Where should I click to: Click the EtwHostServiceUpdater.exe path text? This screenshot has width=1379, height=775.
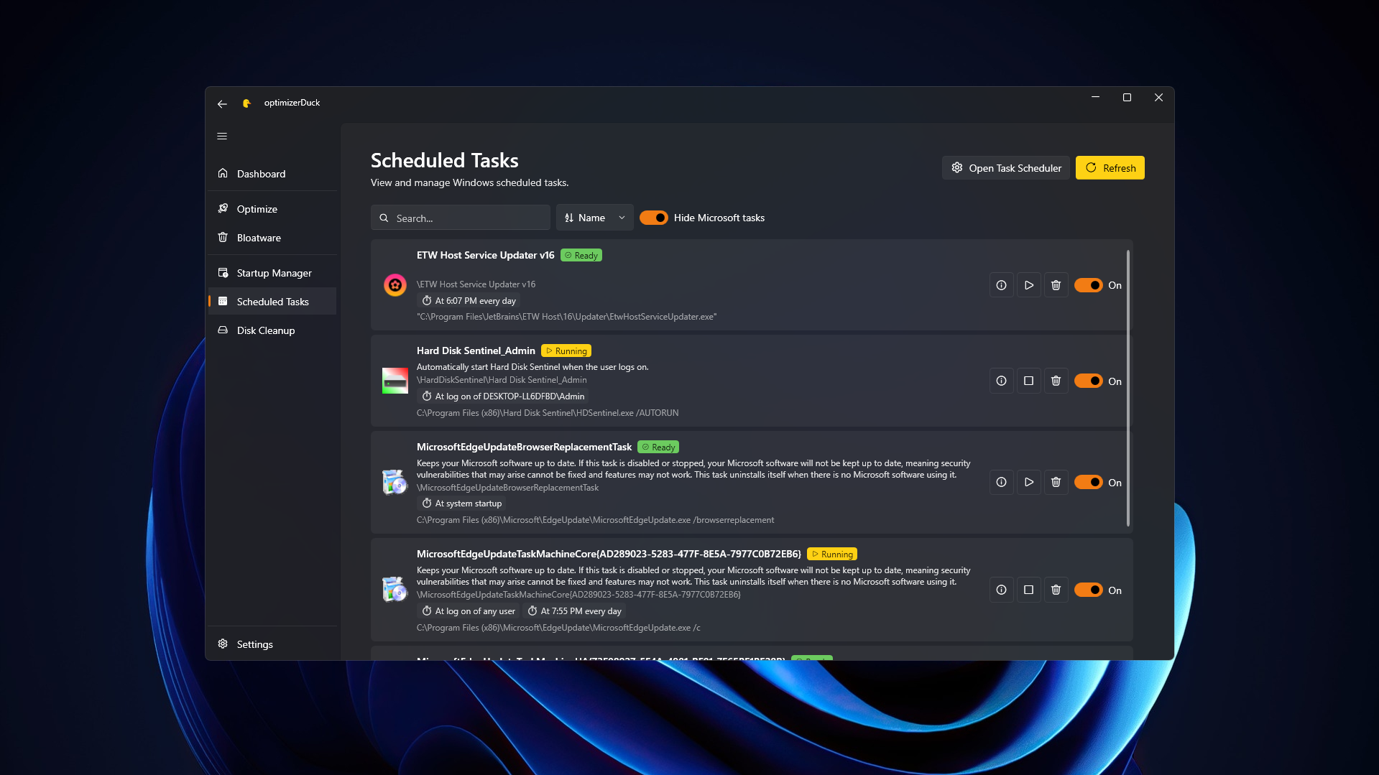pyautogui.click(x=566, y=317)
